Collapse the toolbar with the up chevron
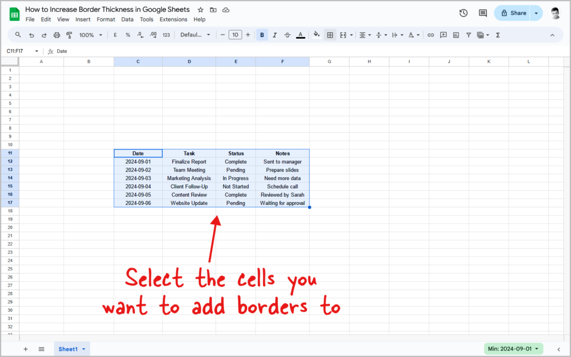 click(553, 35)
